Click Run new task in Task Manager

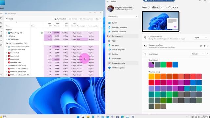point(60,19)
